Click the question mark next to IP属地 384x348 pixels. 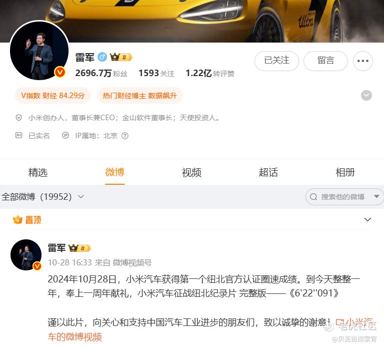click(x=125, y=136)
